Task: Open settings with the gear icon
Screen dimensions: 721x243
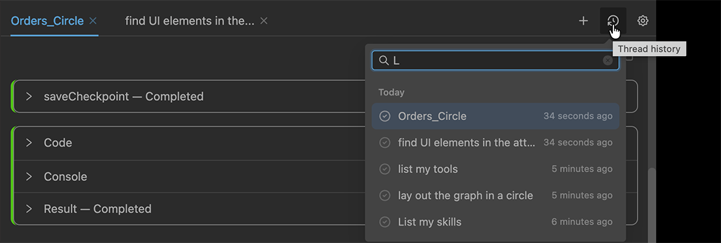Action: point(643,21)
